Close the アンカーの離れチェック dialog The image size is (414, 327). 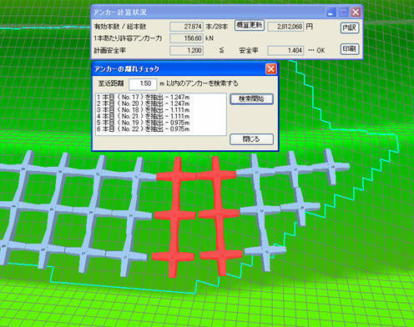tap(271, 69)
